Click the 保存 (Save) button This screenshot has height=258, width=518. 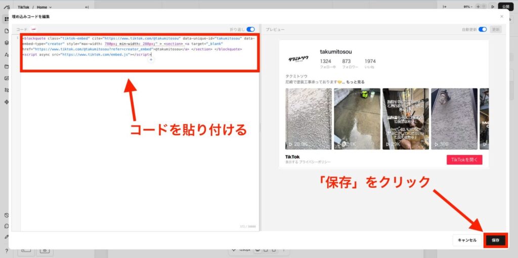495,240
